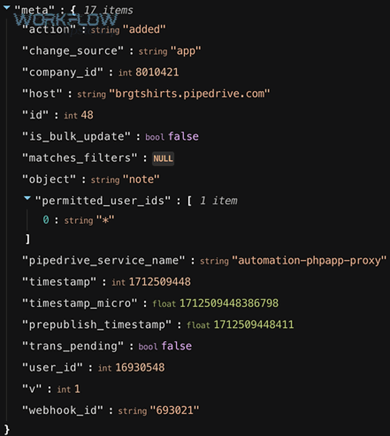
Task: Click the "17 items" count label
Action: (108, 10)
